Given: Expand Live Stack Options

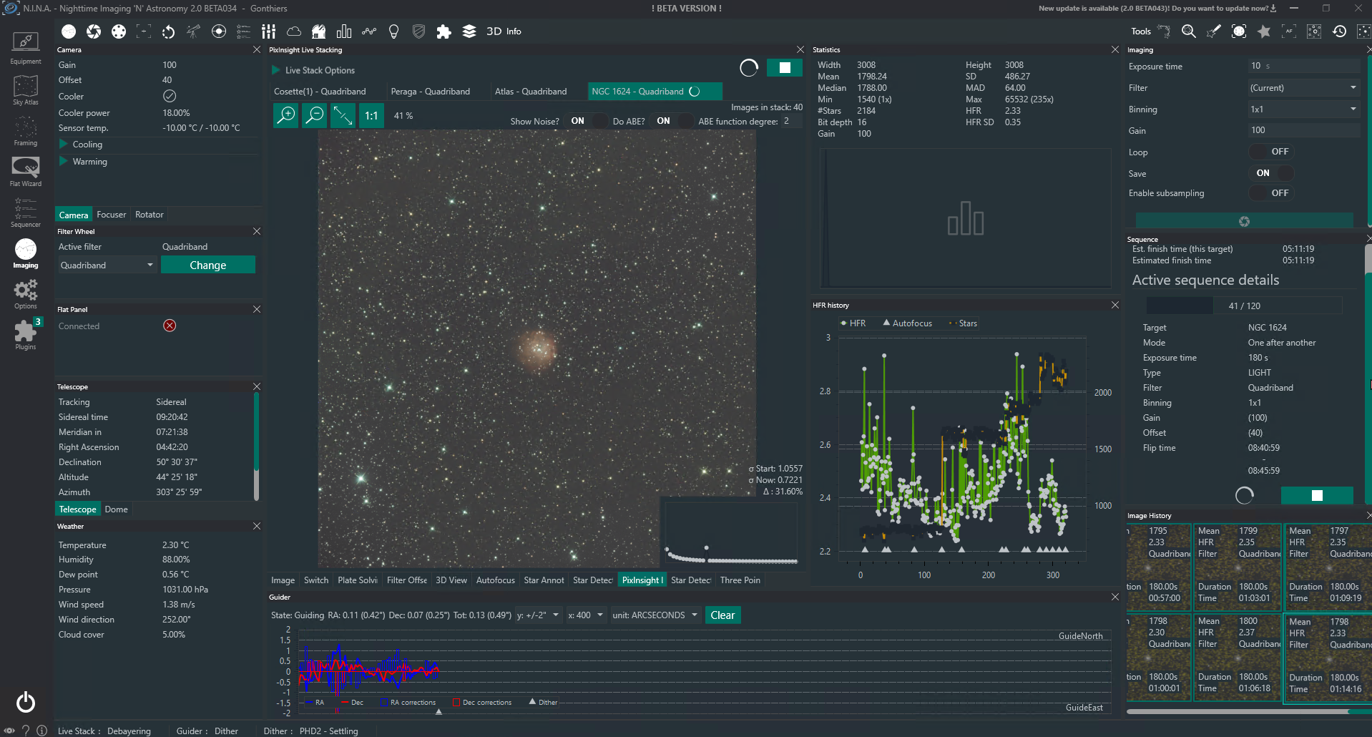Looking at the screenshot, I should pos(313,70).
